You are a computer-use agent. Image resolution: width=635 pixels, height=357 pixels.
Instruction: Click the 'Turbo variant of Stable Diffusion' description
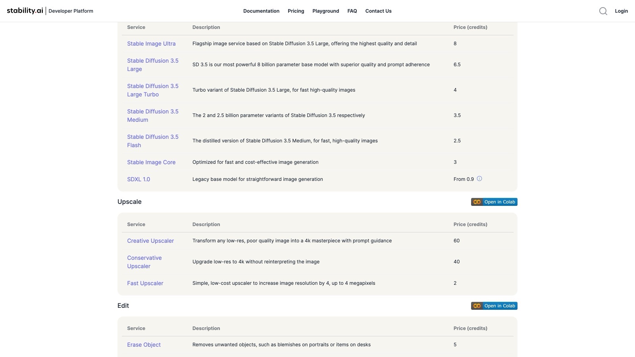tap(274, 90)
